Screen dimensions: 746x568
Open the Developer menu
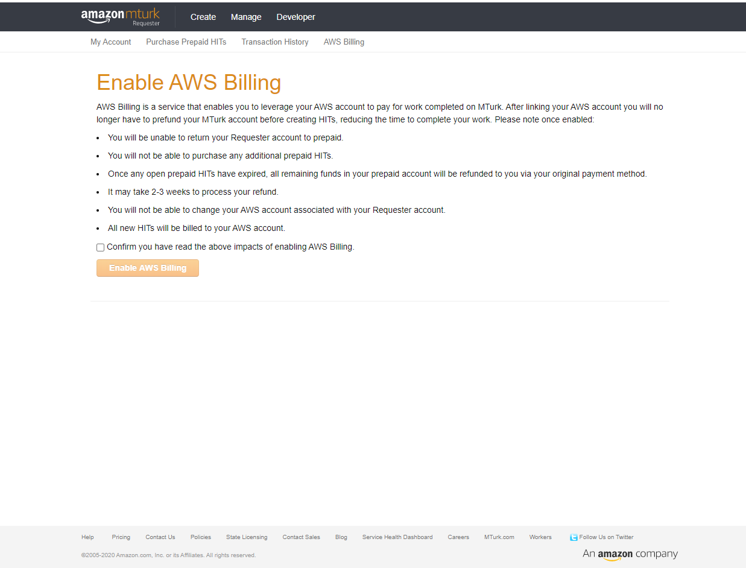(x=296, y=17)
